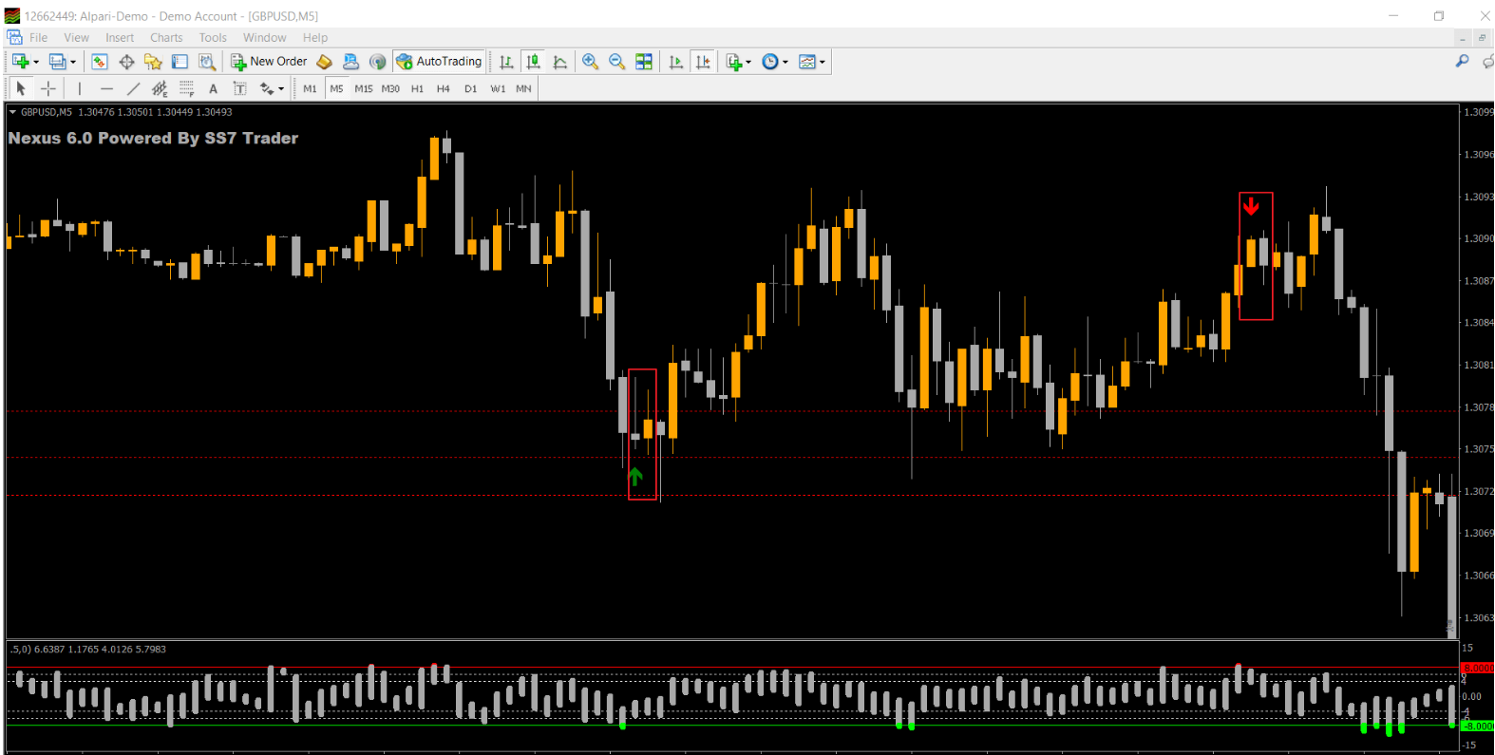
Task: Switch the chart to candlestick mode
Action: (x=533, y=62)
